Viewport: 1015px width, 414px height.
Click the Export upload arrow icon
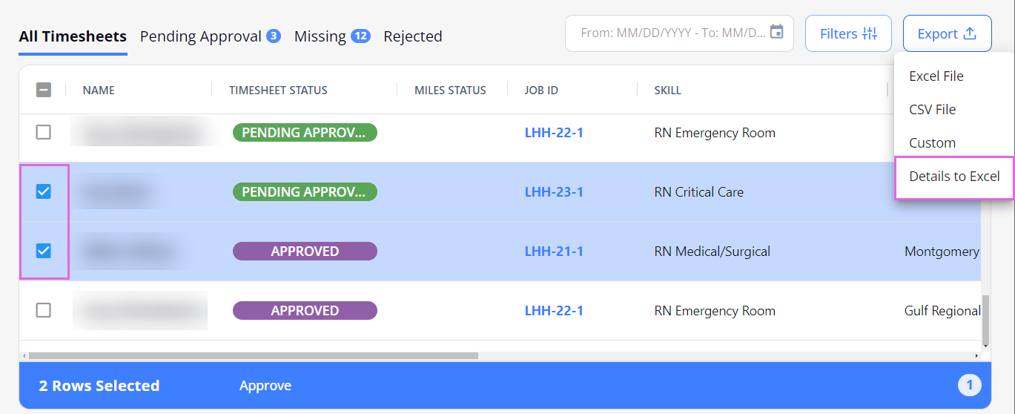click(970, 33)
